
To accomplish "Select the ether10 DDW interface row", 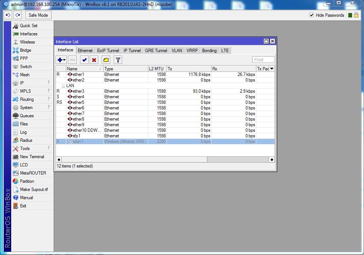I will tap(165, 130).
